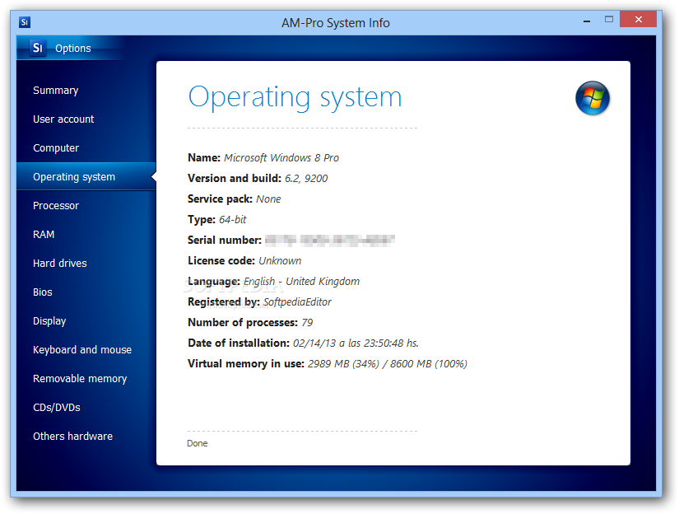The image size is (679, 514).
Task: Click the Type value '64-bit'
Action: tap(233, 220)
